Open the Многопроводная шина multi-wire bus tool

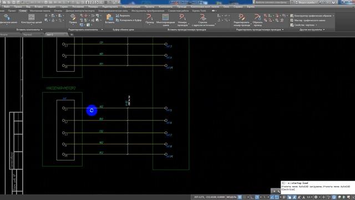point(165,20)
